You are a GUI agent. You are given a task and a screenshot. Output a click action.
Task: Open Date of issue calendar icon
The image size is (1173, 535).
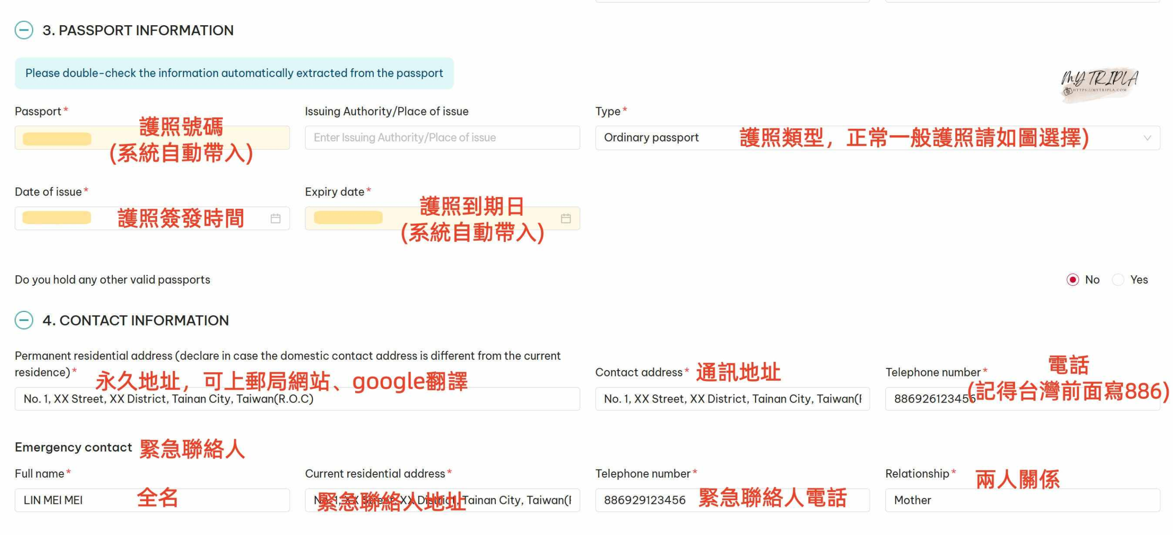click(275, 218)
